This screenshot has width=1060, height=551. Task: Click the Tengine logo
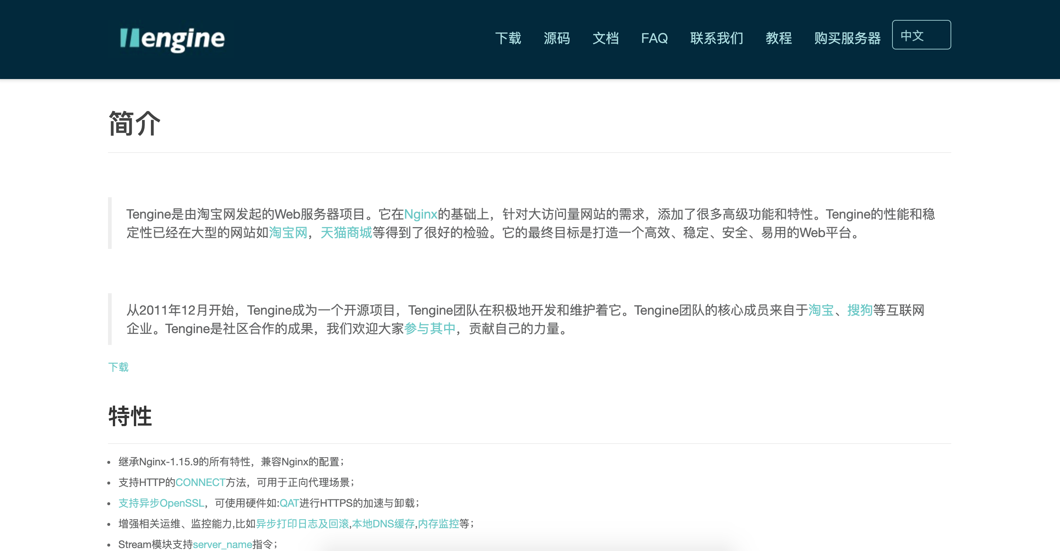coord(172,39)
